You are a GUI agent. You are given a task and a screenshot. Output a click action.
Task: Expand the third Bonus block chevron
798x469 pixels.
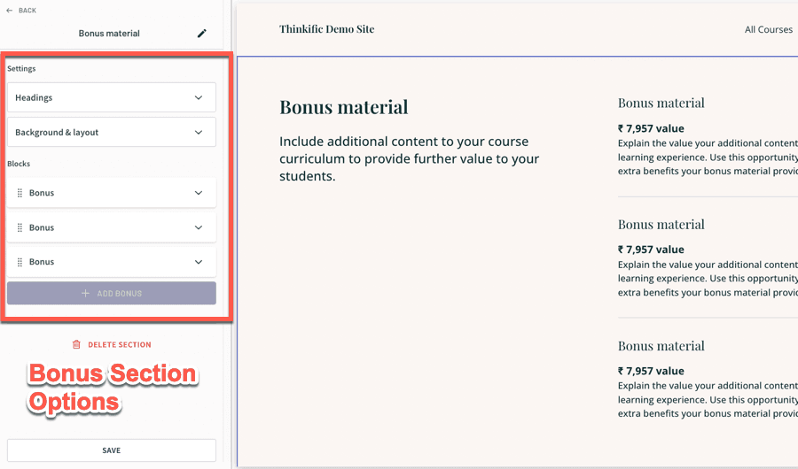point(199,262)
